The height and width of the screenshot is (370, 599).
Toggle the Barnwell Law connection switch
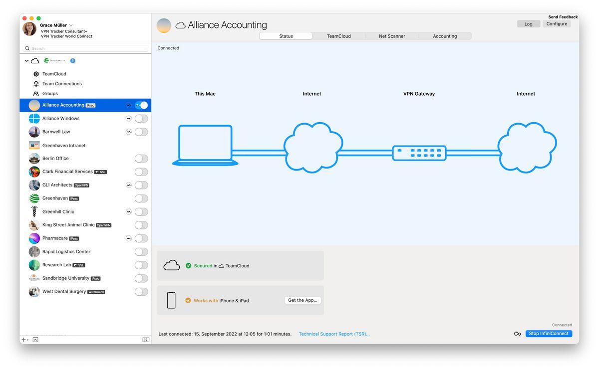point(141,132)
